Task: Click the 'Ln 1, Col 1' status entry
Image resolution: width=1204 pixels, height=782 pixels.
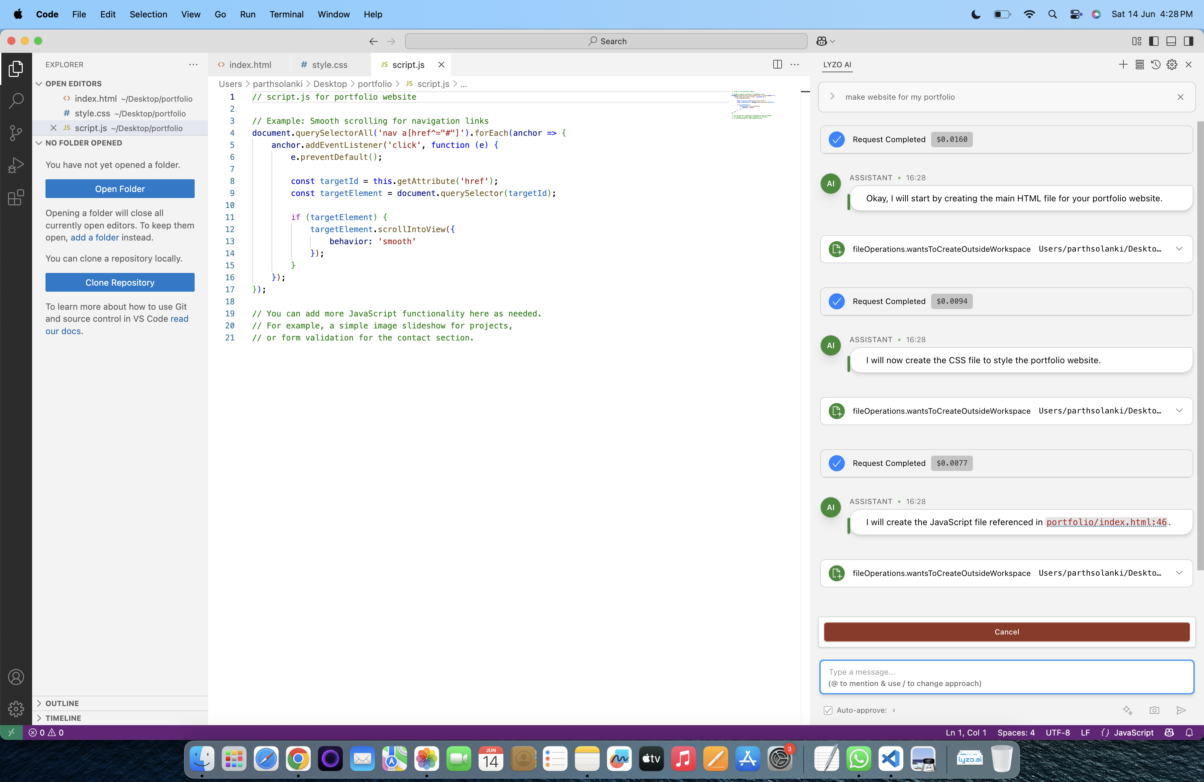Action: (966, 732)
